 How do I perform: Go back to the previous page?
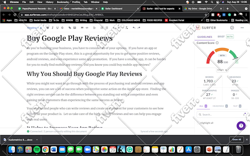click(4, 15)
